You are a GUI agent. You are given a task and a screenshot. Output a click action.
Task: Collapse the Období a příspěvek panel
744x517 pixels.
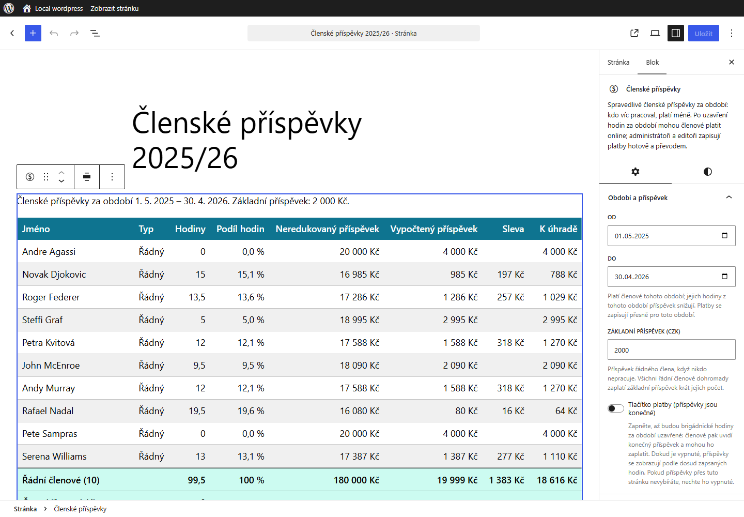click(x=729, y=197)
